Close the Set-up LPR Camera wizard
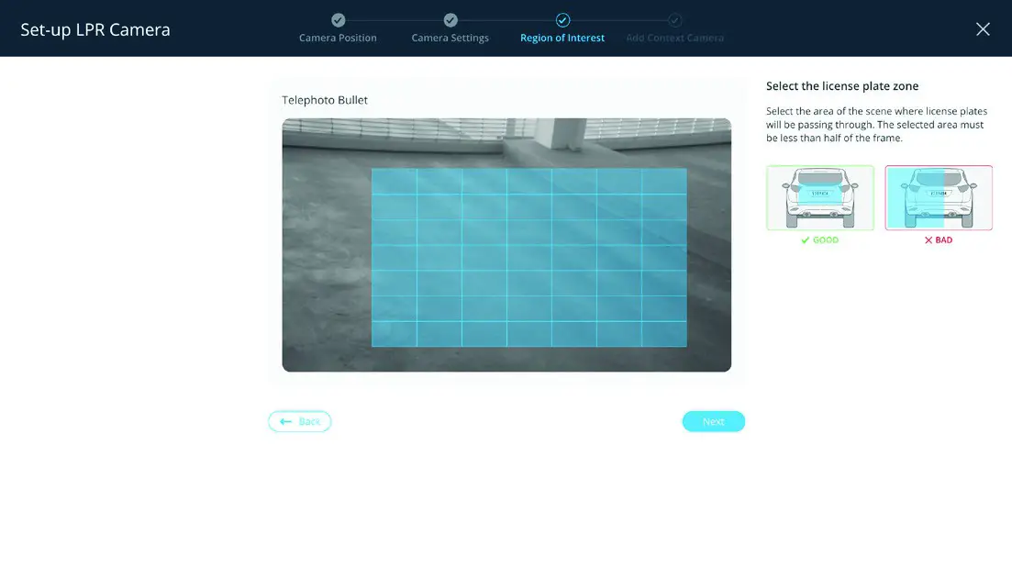Image resolution: width=1012 pixels, height=567 pixels. point(983,28)
